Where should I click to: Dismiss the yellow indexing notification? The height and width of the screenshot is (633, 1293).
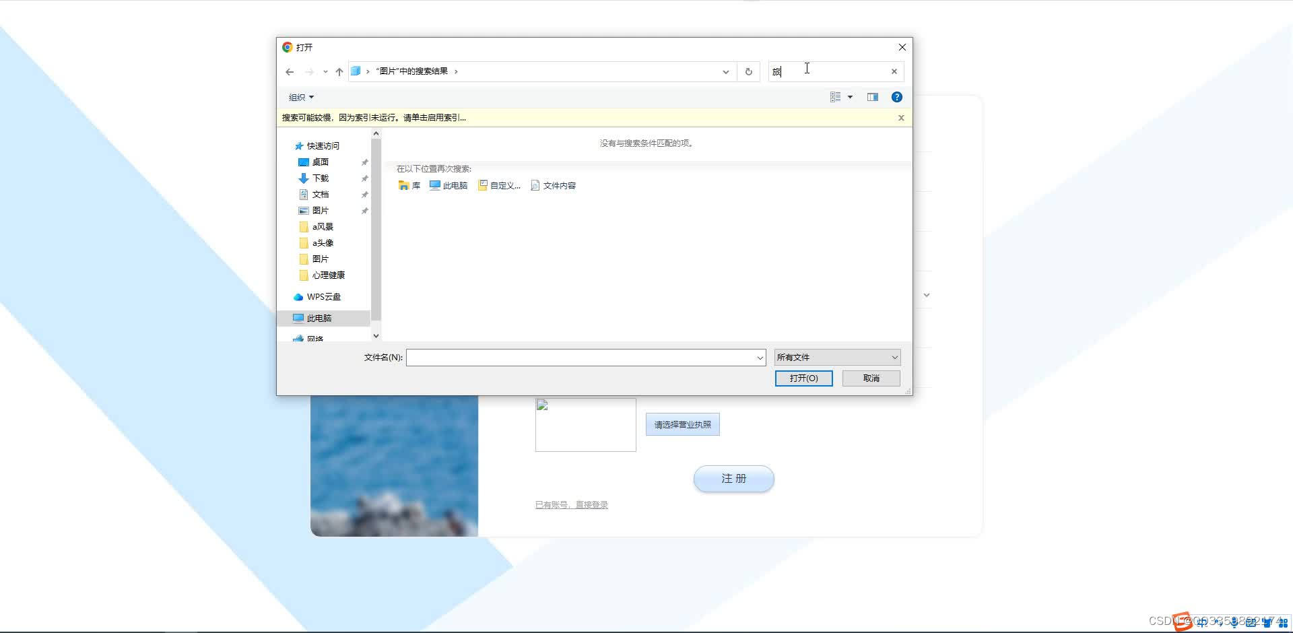901,118
